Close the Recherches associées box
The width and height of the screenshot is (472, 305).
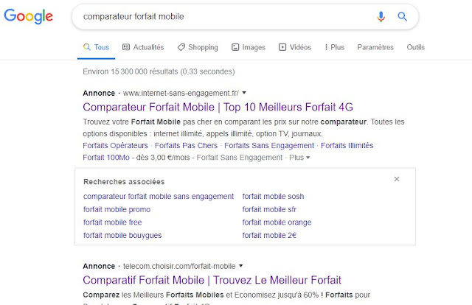(x=397, y=179)
